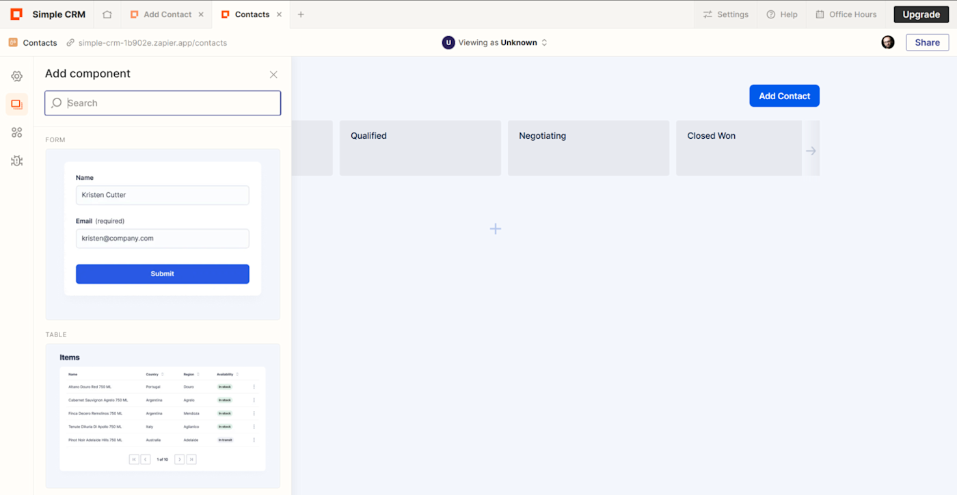Click the Contacts page icon in breadcrumb

tap(13, 42)
